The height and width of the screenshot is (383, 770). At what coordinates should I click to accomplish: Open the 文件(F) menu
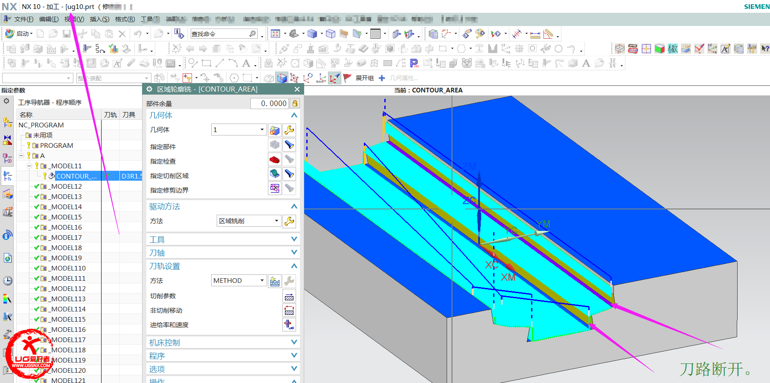23,19
